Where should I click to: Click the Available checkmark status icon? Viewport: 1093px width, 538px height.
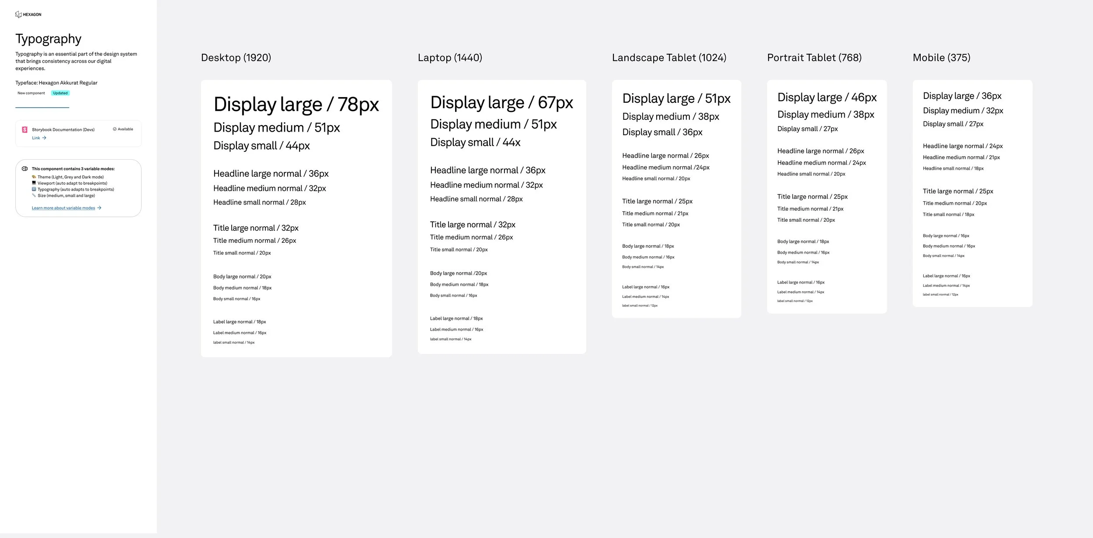[115, 129]
